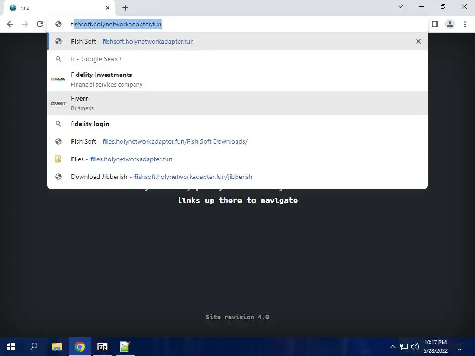Open the Notepad++ taskbar icon
475x356 pixels.
point(125,347)
